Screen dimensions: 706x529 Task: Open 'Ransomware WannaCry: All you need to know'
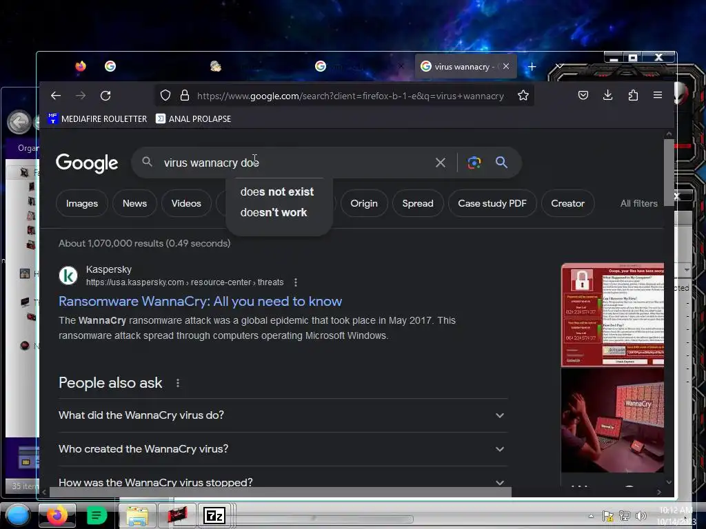201,302
